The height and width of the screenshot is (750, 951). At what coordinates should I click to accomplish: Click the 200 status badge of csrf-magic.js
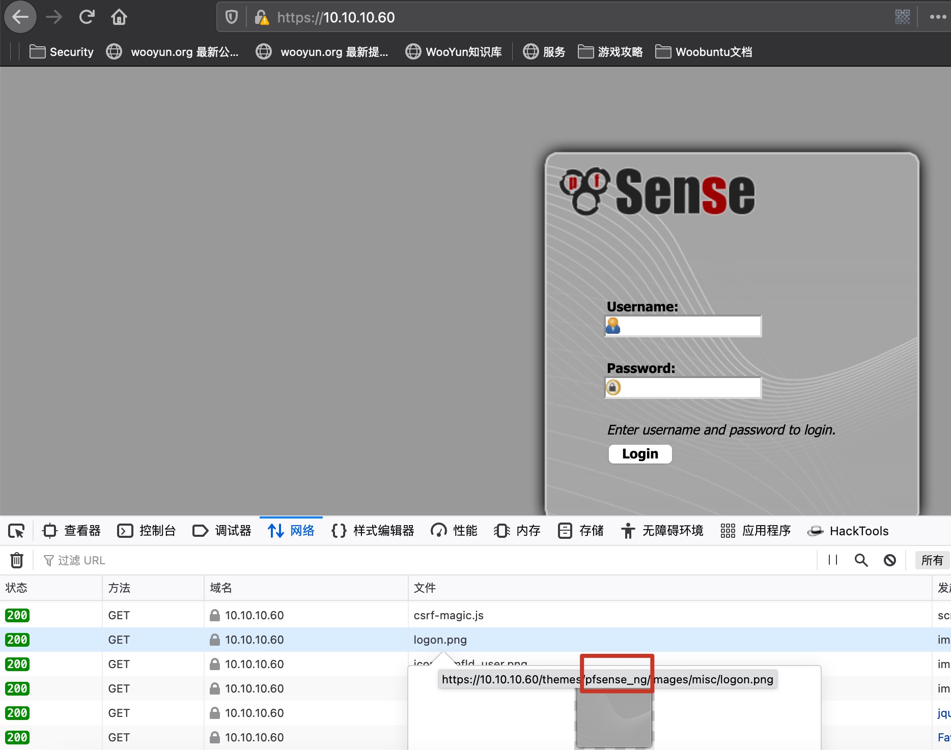pyautogui.click(x=17, y=615)
